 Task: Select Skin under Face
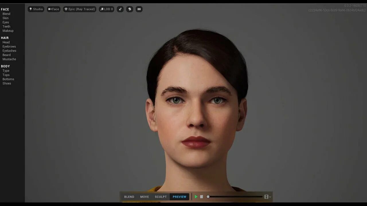5,18
